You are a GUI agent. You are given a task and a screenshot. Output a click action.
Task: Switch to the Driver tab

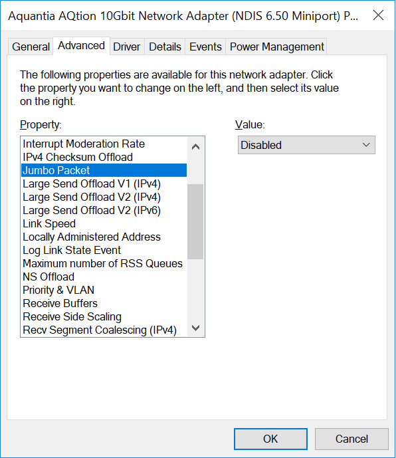[x=126, y=47]
